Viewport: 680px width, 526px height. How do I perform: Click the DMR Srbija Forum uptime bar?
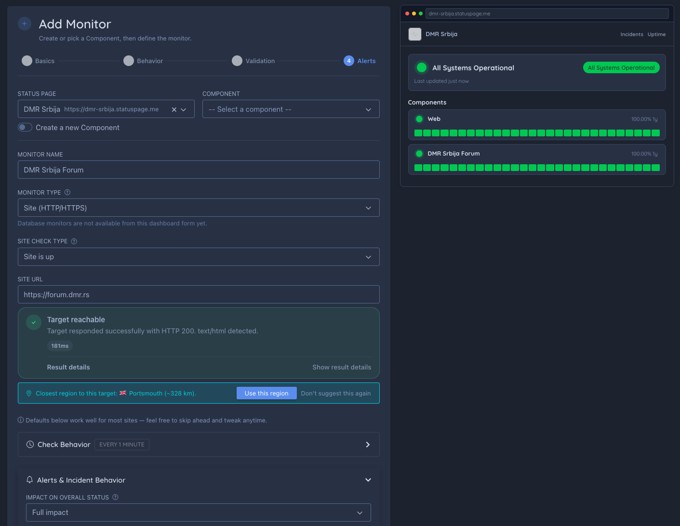click(x=537, y=168)
